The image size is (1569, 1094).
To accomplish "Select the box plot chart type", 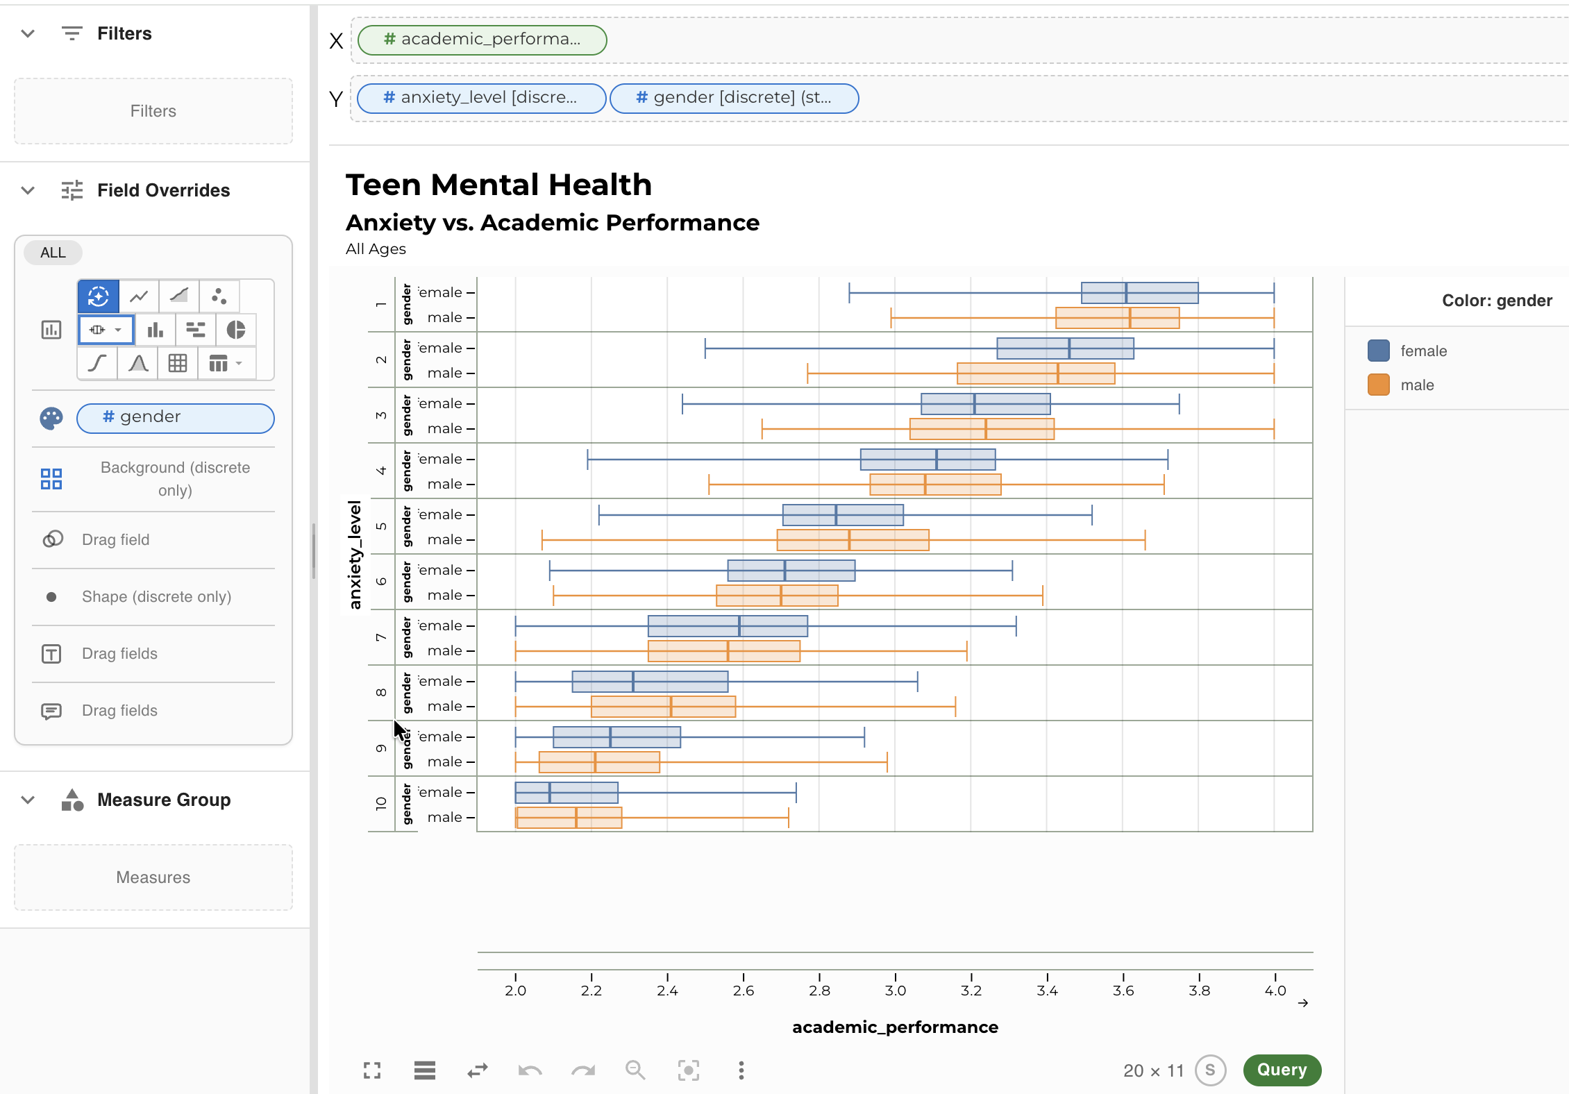I will pyautogui.click(x=98, y=330).
